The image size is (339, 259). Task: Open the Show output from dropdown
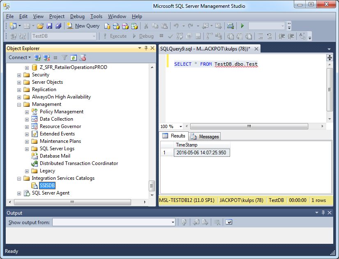click(173, 222)
